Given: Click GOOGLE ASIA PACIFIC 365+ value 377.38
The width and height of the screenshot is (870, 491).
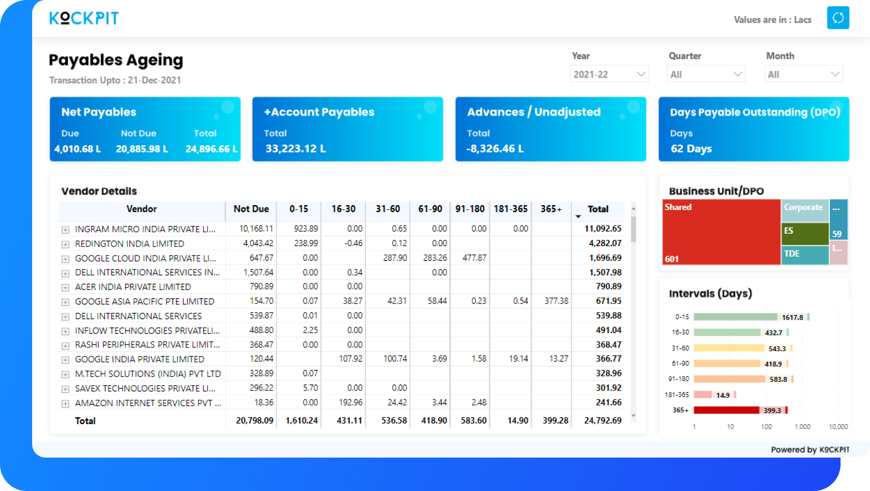Looking at the screenshot, I should pyautogui.click(x=556, y=301).
